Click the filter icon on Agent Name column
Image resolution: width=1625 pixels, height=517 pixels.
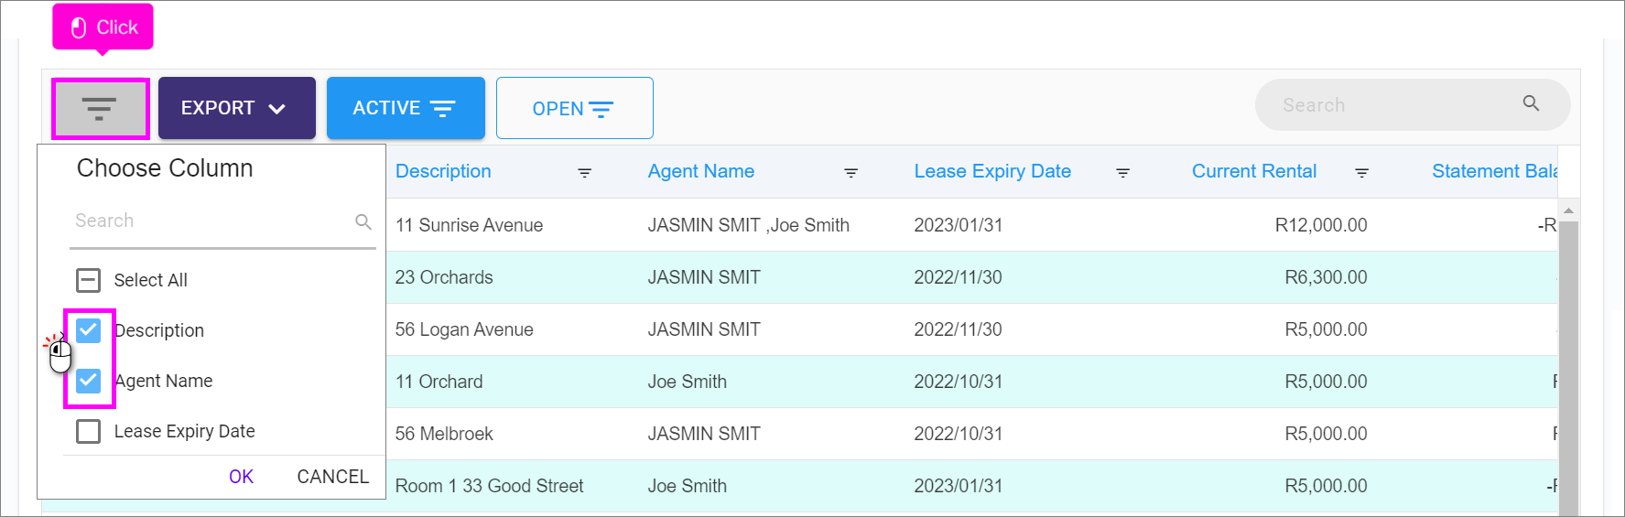850,173
